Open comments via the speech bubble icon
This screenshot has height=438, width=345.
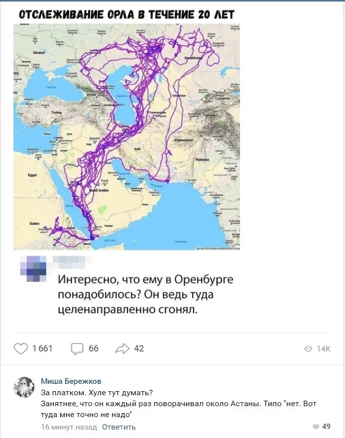coord(77,349)
